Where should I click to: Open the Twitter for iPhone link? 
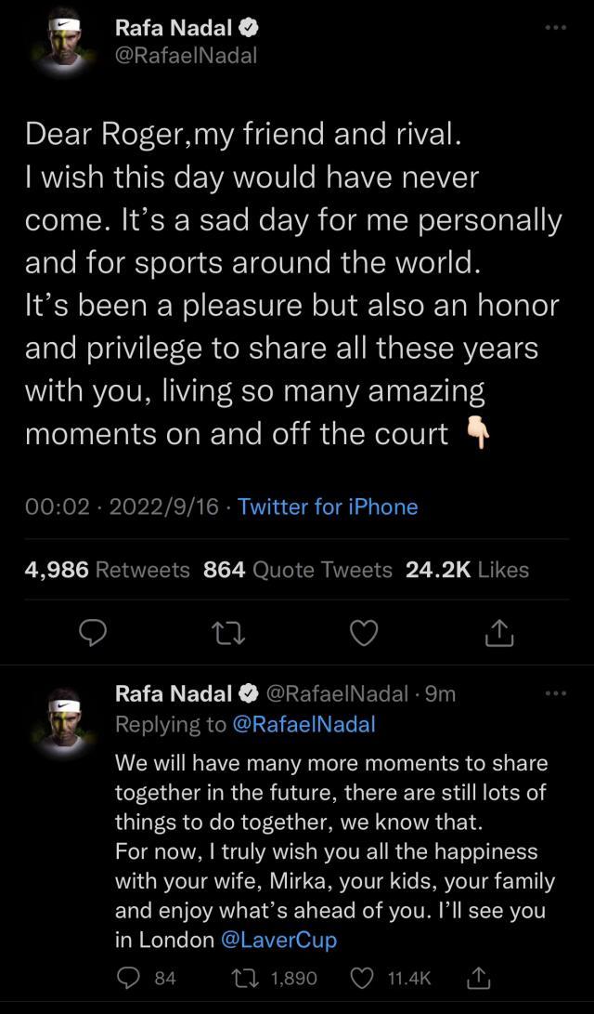point(328,507)
